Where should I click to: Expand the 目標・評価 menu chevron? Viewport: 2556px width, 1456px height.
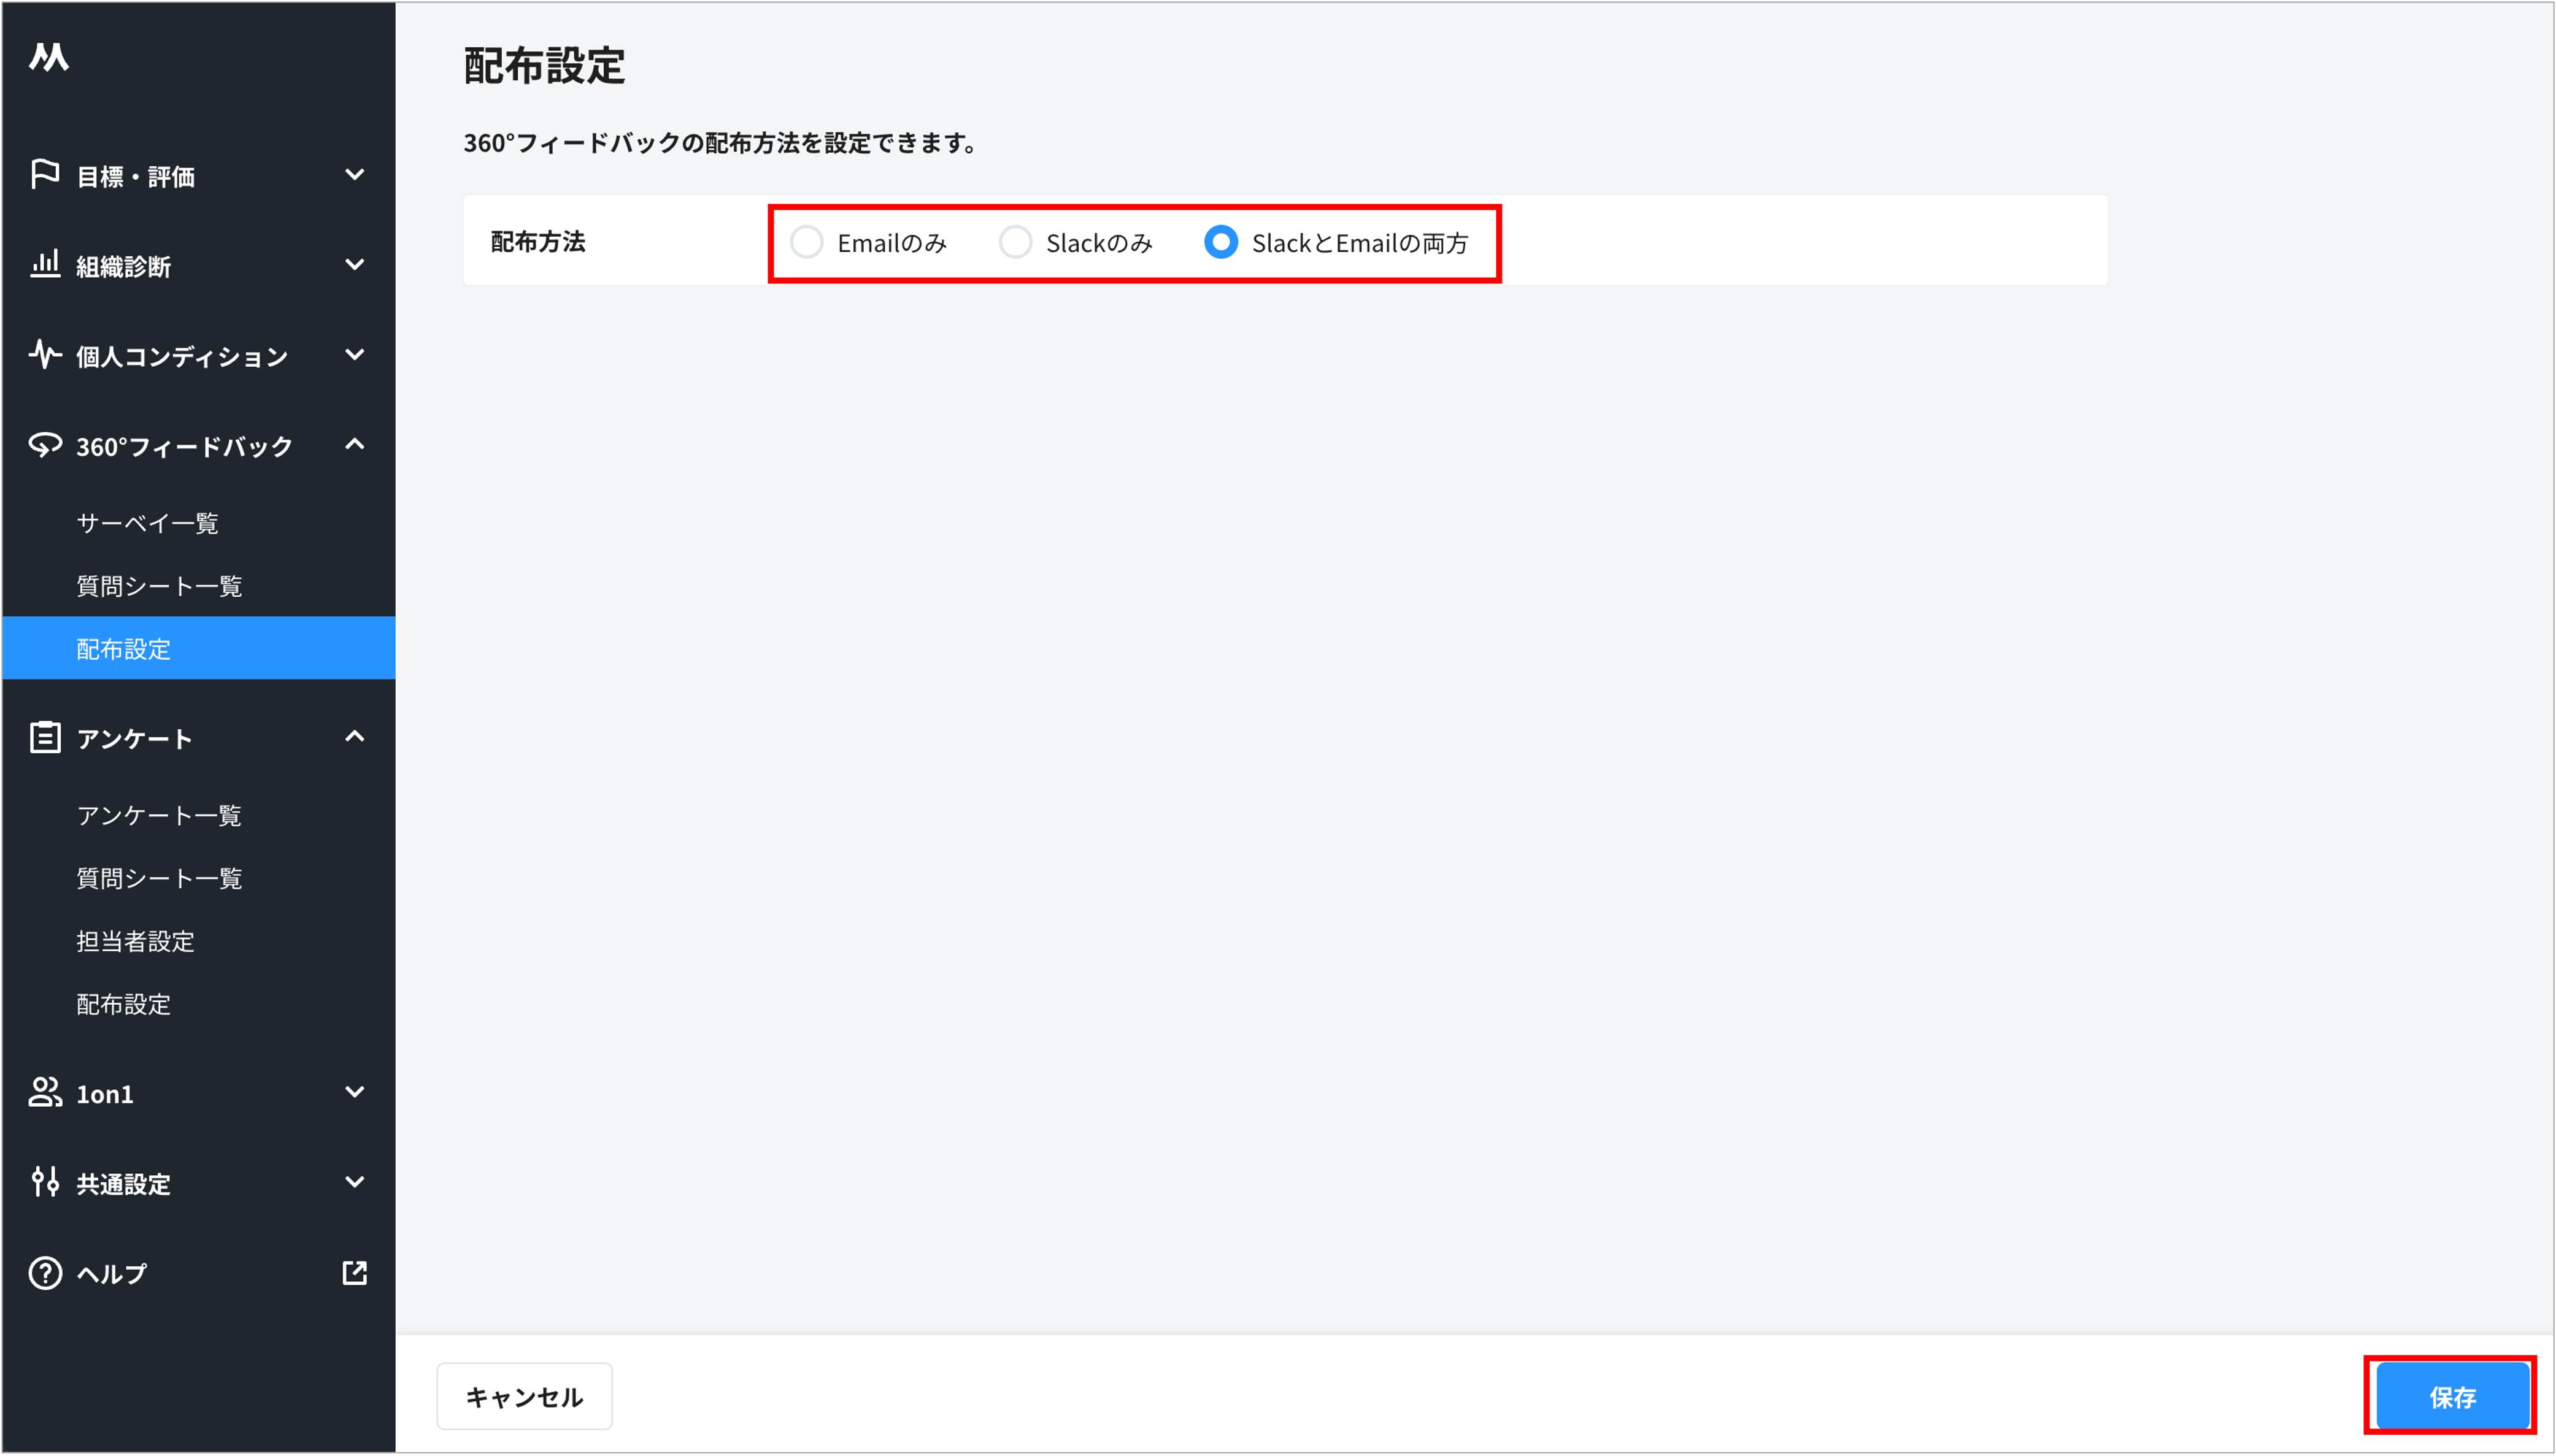click(354, 175)
